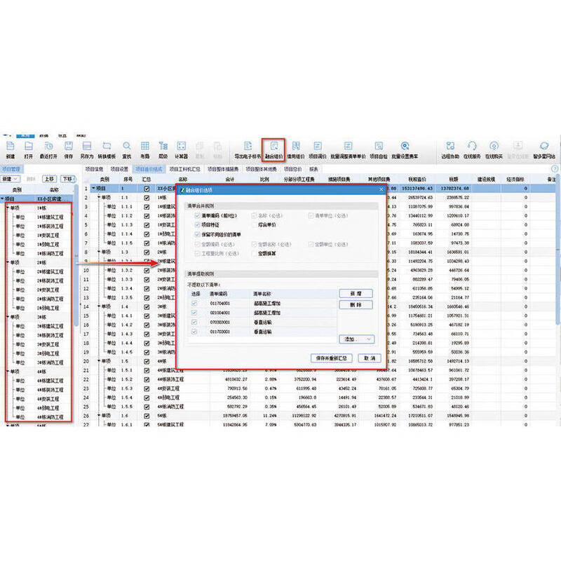Select the 2#栋建筑工程 tree item

[x=49, y=271]
